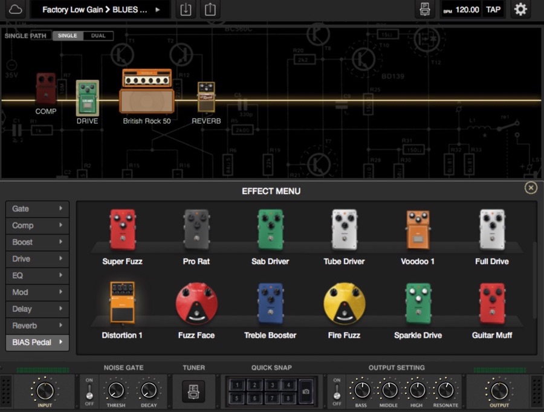The height and width of the screenshot is (412, 544).
Task: Select Quick Snap slot 1
Action: tap(237, 385)
